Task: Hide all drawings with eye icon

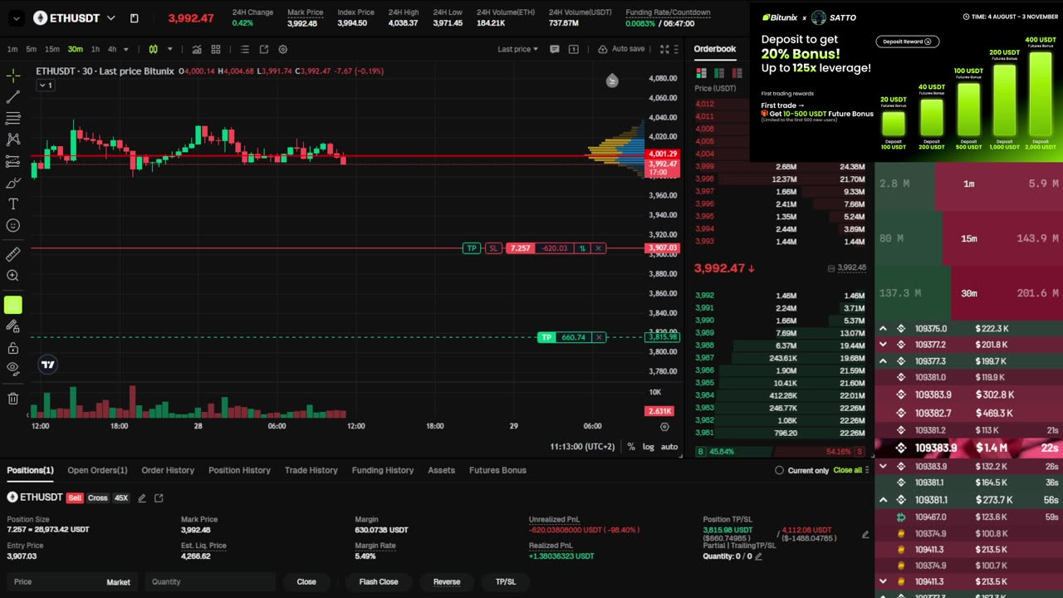Action: point(13,368)
